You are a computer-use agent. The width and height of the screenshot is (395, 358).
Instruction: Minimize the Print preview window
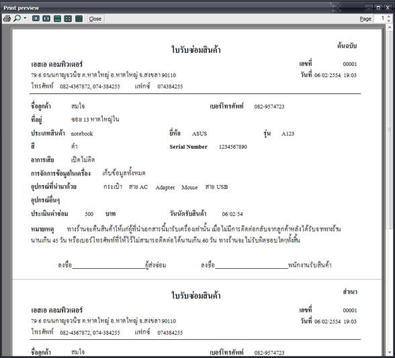coord(369,8)
